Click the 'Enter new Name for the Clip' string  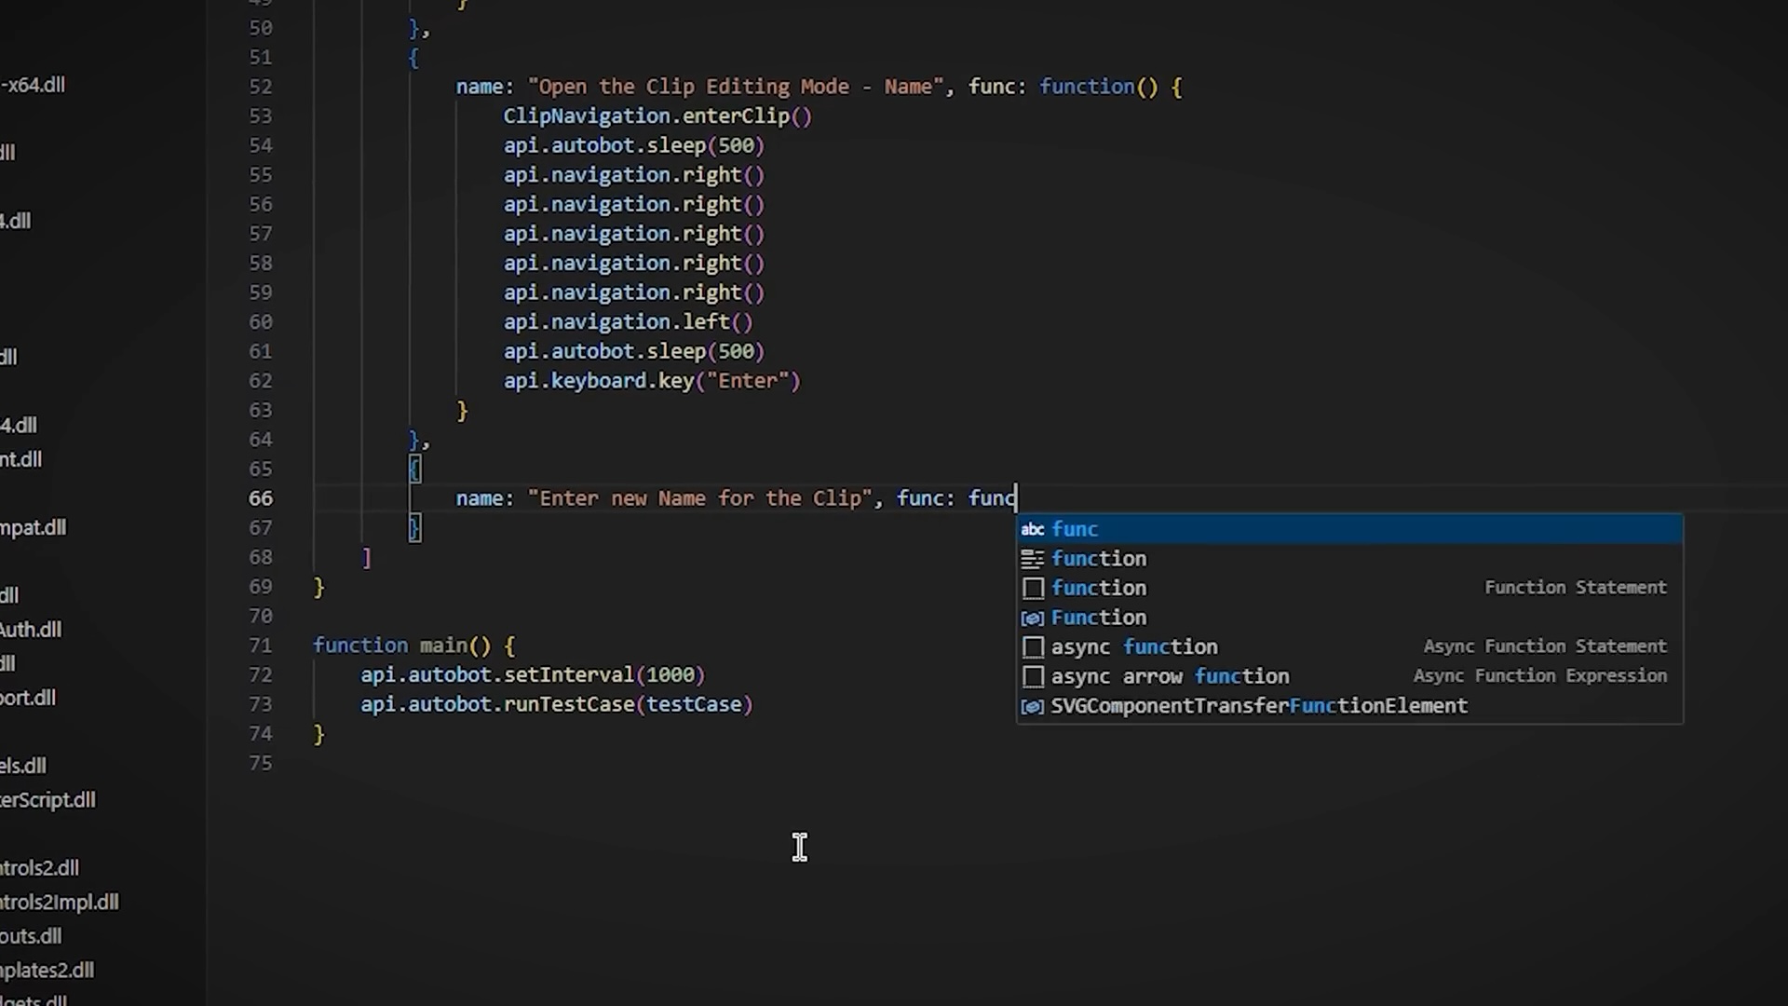tap(699, 498)
